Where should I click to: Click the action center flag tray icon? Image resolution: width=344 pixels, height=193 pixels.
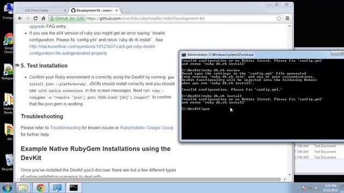tap(304, 188)
